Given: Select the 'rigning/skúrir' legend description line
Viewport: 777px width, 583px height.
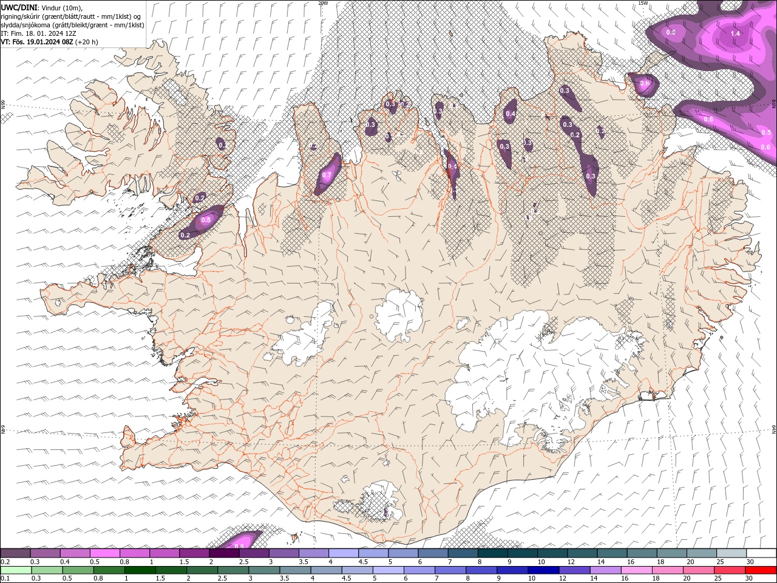Looking at the screenshot, I should 71,16.
